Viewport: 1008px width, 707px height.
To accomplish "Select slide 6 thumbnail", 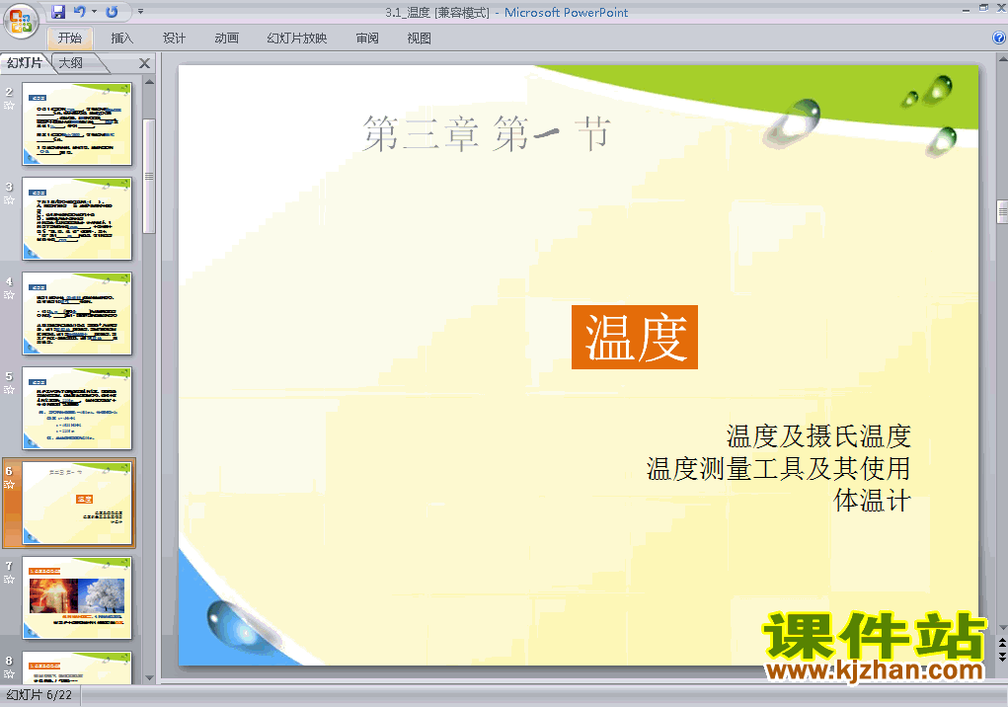I will point(77,504).
